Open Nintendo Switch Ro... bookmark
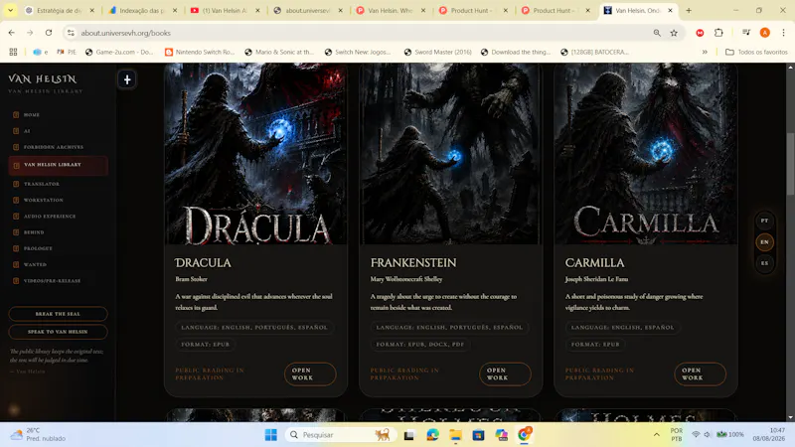795x447 pixels. [200, 52]
